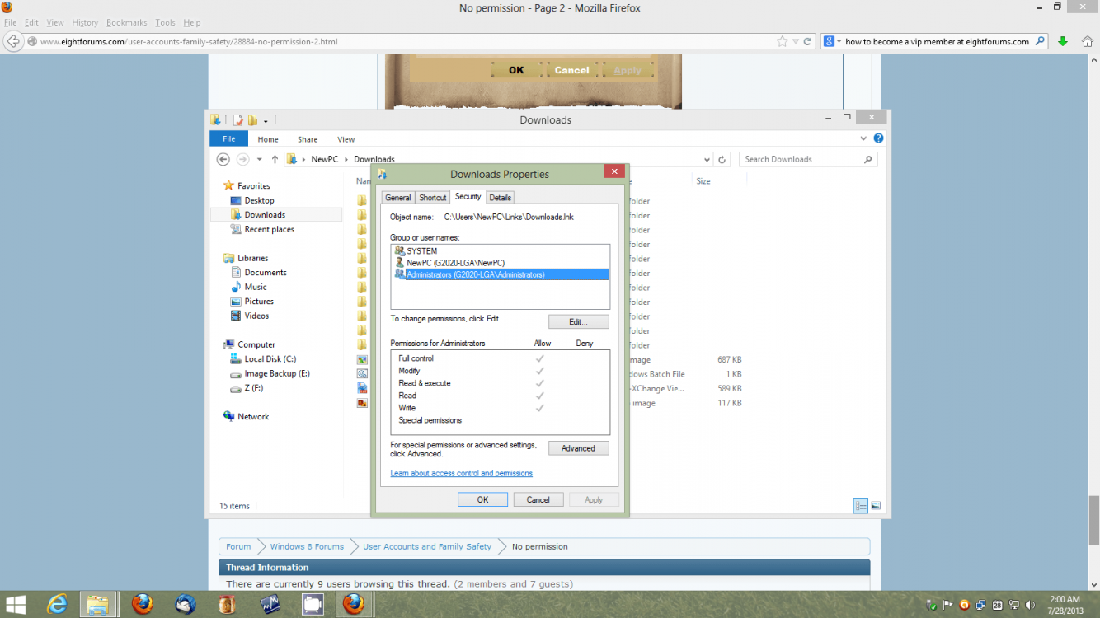The height and width of the screenshot is (618, 1100).
Task: Select Recent places in Favorites
Action: 269,229
